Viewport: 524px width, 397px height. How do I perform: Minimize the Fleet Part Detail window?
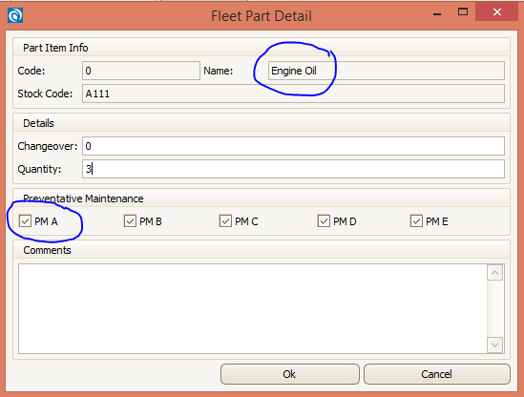(x=437, y=13)
